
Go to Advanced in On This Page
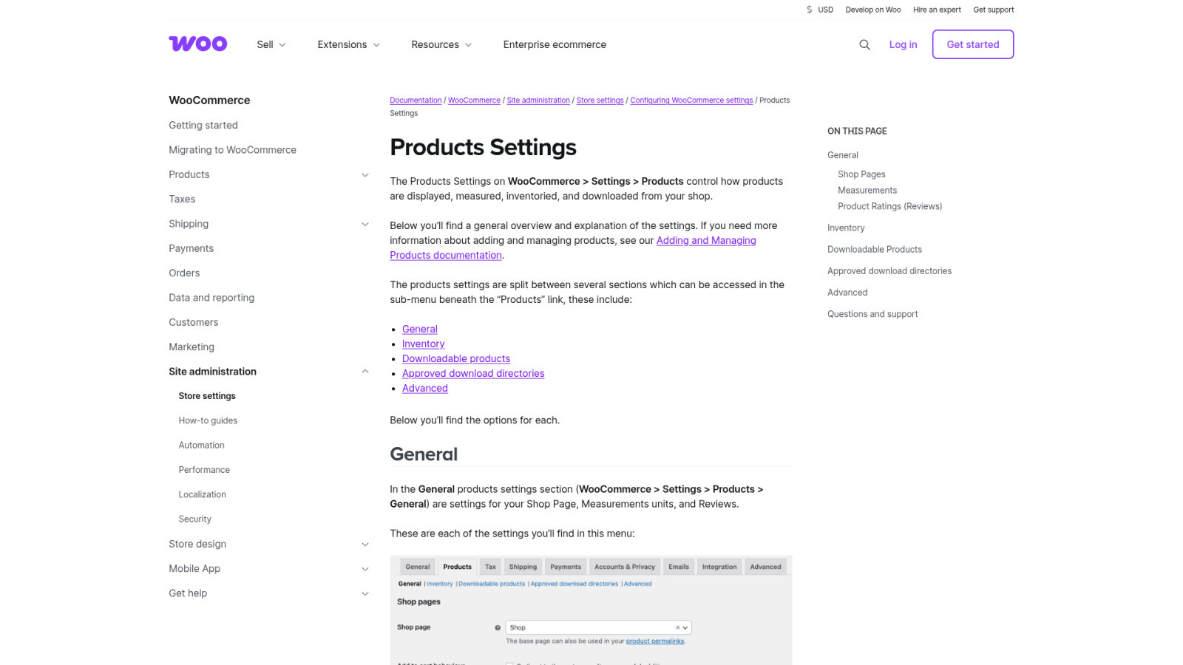tap(847, 292)
